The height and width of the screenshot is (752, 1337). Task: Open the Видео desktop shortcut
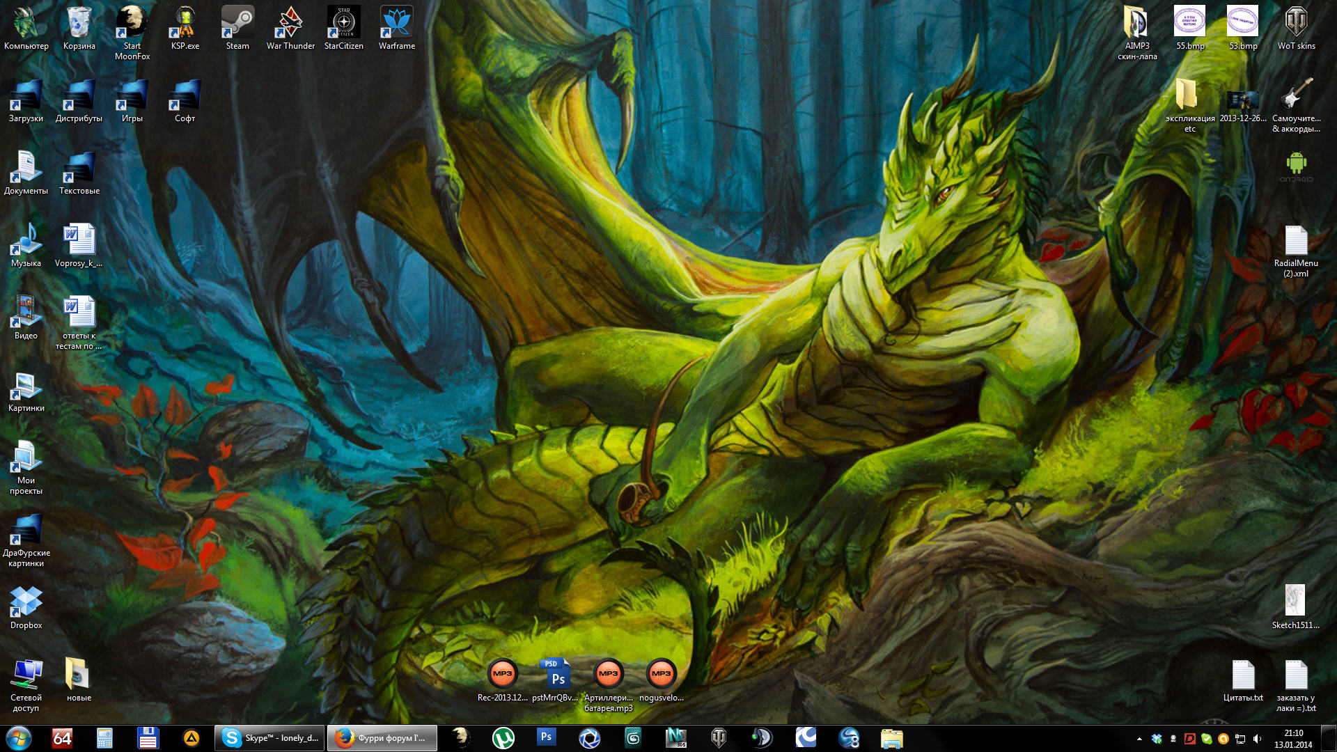pos(26,318)
